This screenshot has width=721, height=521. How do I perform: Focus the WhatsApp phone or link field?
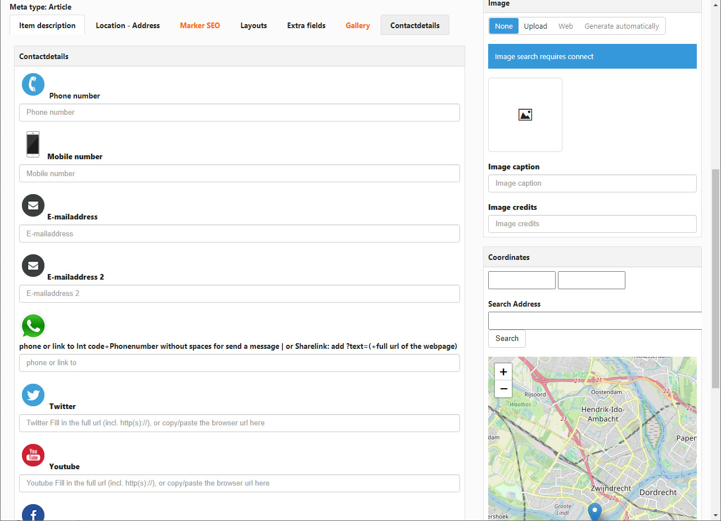click(x=240, y=363)
